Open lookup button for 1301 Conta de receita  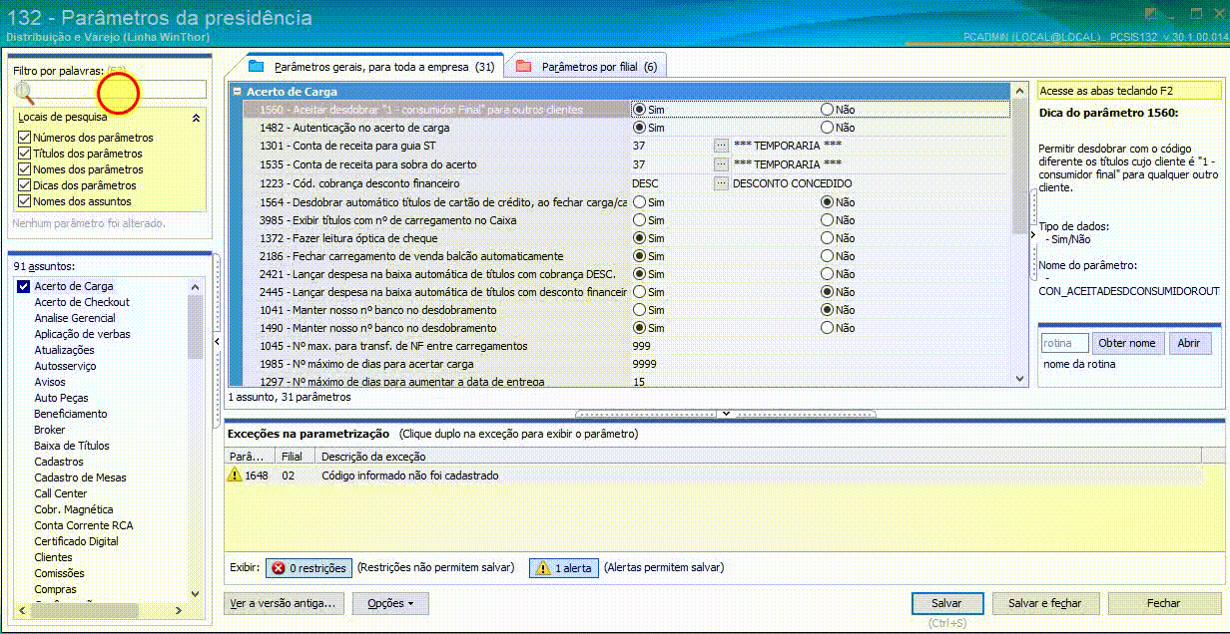pyautogui.click(x=721, y=147)
